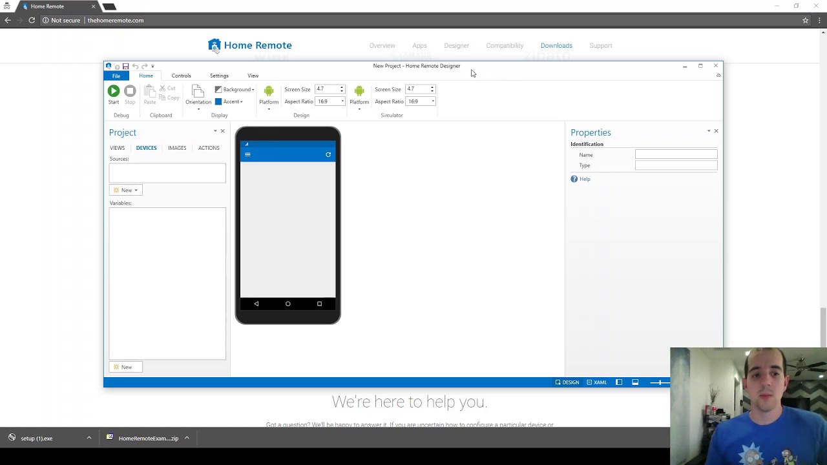Open the Project panel options arrow
Screen dimensions: 827x465
(215, 131)
